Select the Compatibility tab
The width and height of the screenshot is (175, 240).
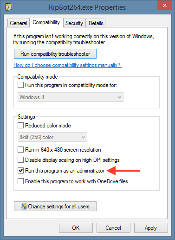[46, 22]
